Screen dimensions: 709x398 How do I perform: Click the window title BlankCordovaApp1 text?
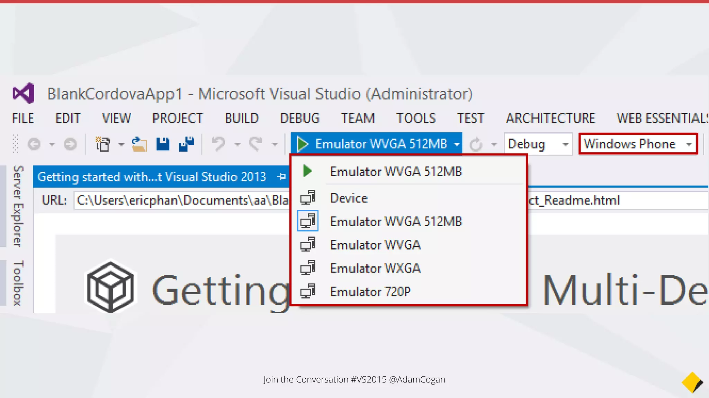[115, 94]
